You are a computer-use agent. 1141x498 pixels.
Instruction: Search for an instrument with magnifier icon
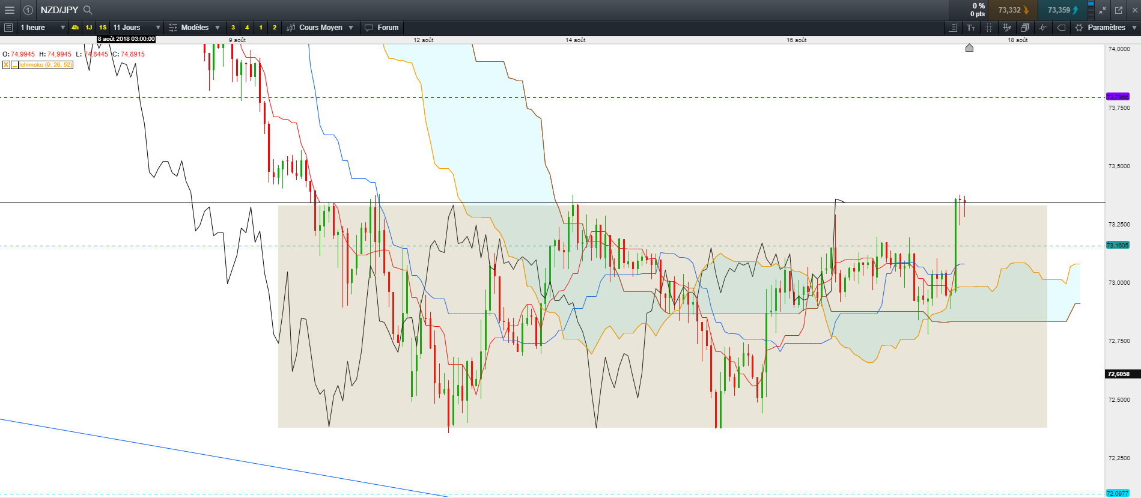(x=88, y=10)
